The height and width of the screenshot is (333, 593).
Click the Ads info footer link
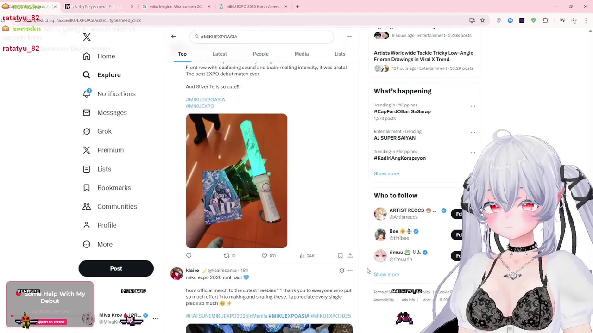(408, 300)
